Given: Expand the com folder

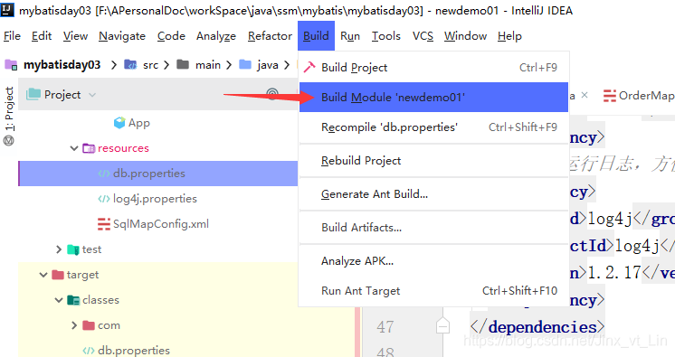Looking at the screenshot, I should 74,325.
